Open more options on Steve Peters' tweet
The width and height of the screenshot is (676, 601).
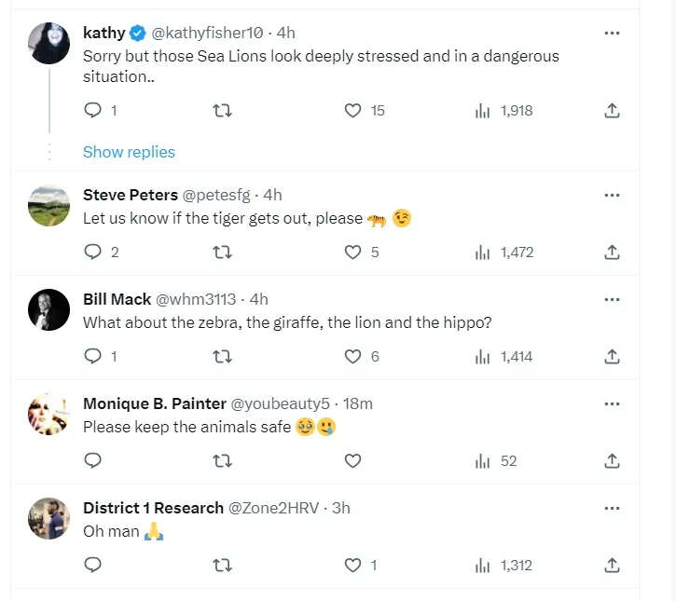tap(612, 195)
